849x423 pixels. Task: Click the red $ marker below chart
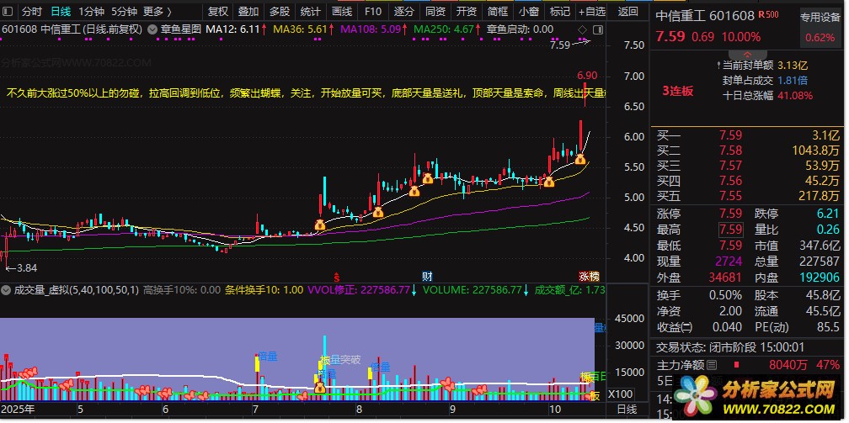click(x=337, y=276)
